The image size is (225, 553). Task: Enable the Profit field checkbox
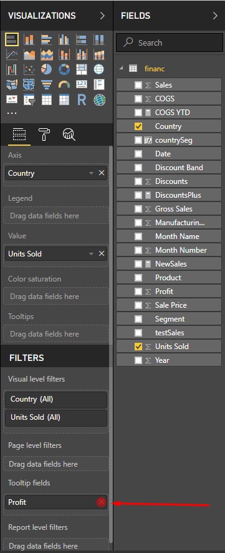(x=138, y=292)
